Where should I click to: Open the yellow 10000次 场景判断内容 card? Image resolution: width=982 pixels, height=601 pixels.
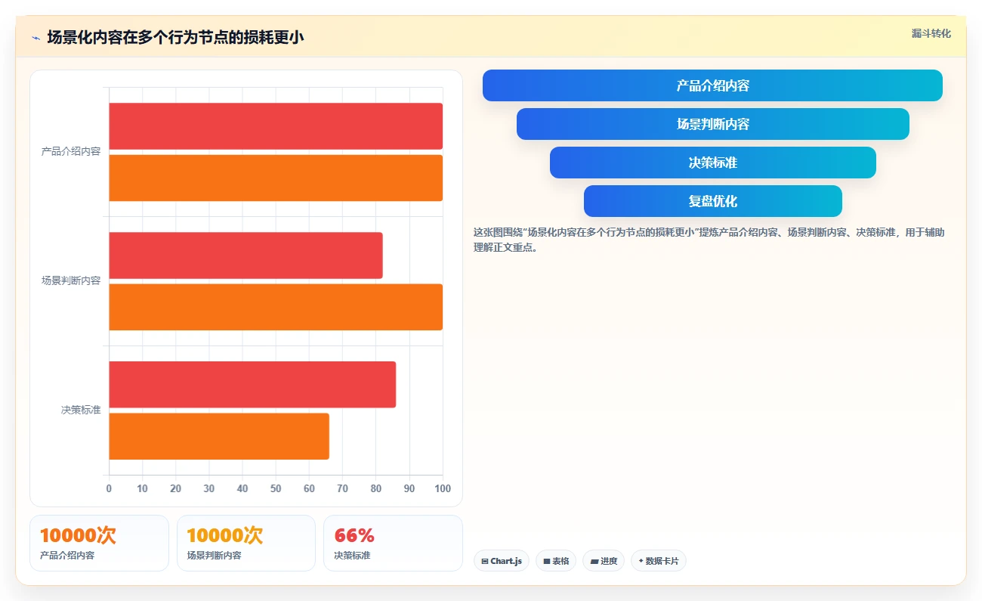(x=246, y=543)
